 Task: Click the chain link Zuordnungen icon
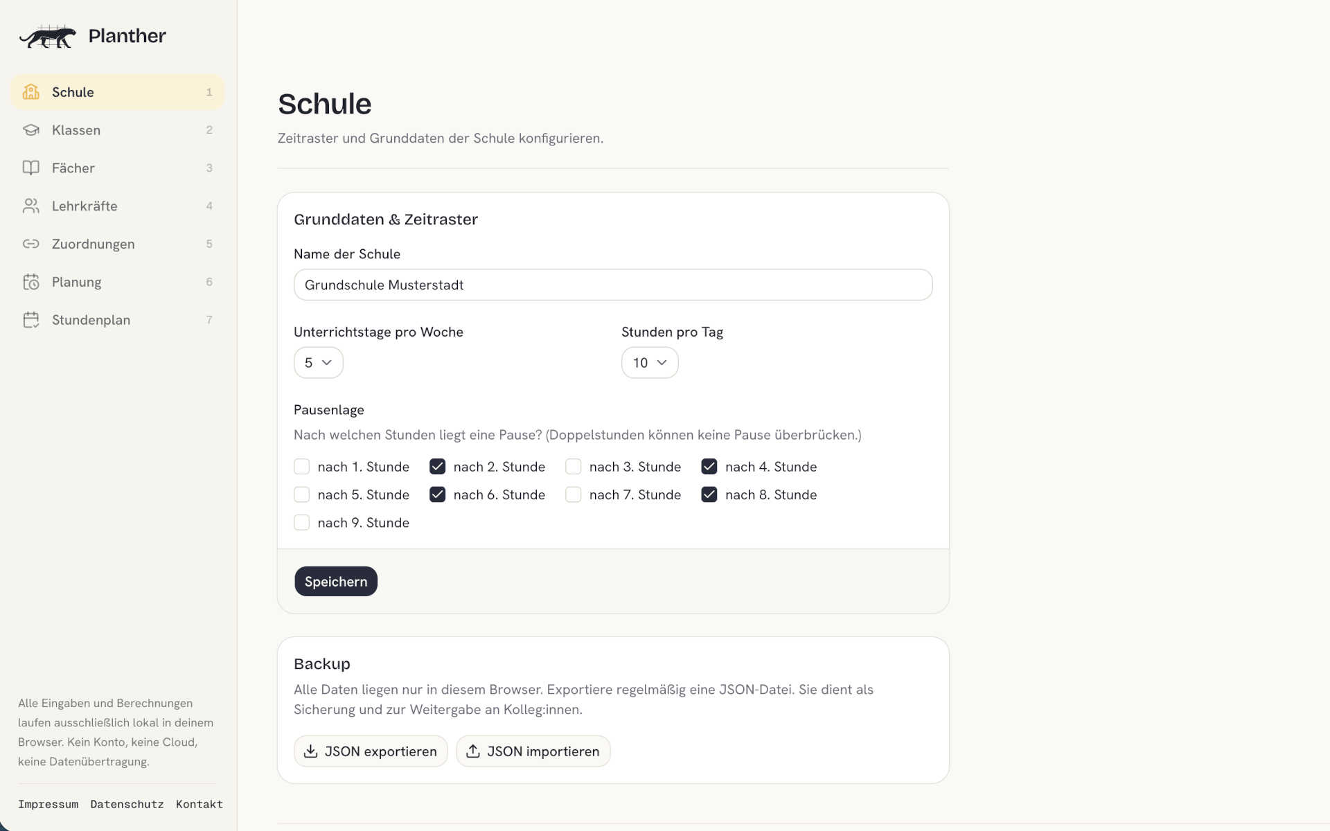pos(31,244)
